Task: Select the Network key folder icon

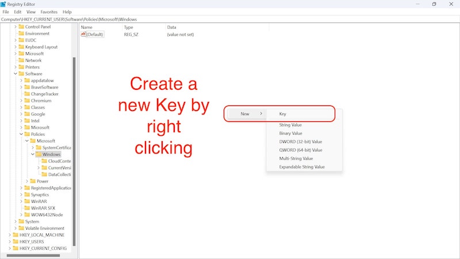Action: (x=21, y=60)
